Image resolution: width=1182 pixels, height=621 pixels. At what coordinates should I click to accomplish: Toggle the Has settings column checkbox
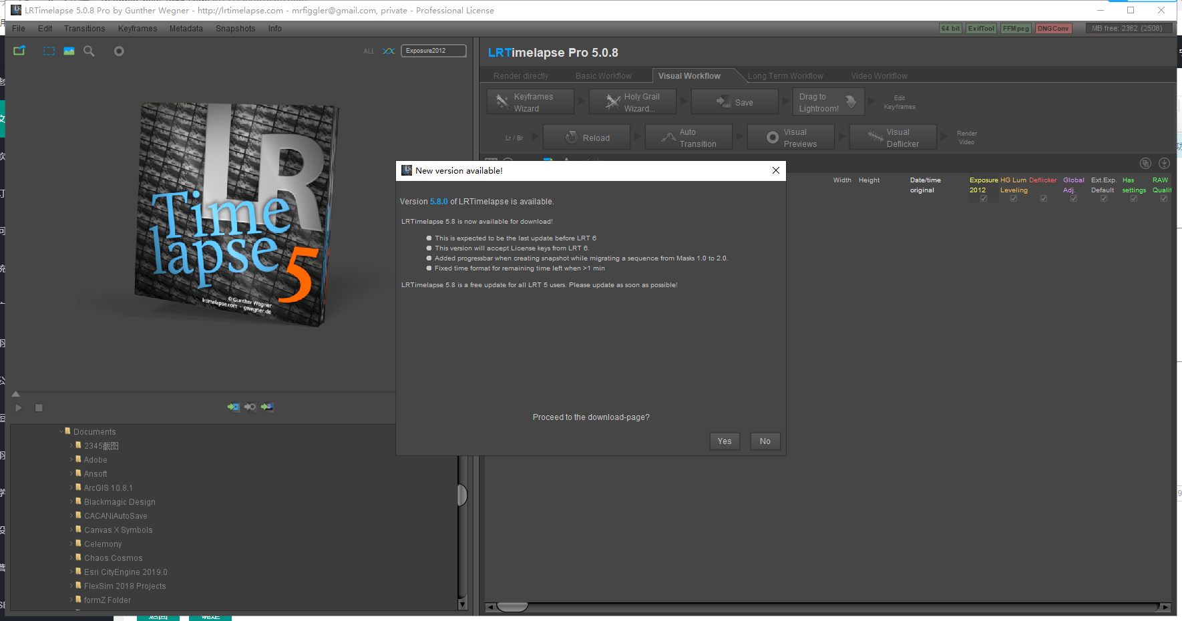pyautogui.click(x=1134, y=199)
